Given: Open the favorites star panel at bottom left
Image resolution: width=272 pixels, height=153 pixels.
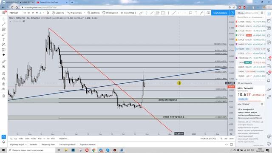Looking at the screenshot, I should click(x=4, y=137).
